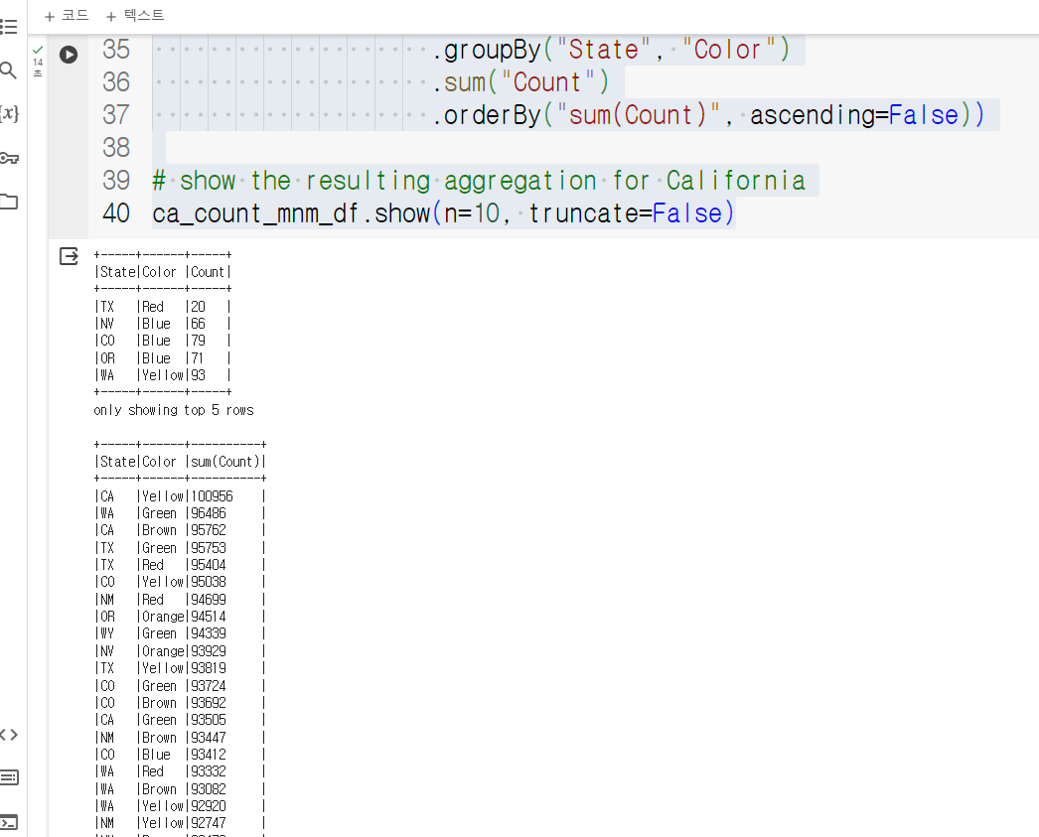Screen dimensions: 1039x837
Task: Click the green execution checkmark status
Action: tap(38, 50)
